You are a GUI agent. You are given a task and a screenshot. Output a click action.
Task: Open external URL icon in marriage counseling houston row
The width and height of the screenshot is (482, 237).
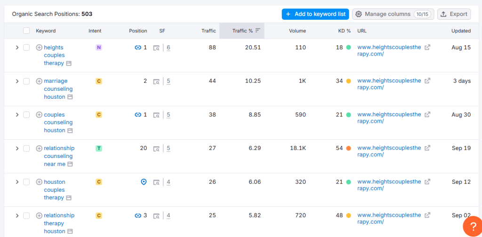coord(427,81)
